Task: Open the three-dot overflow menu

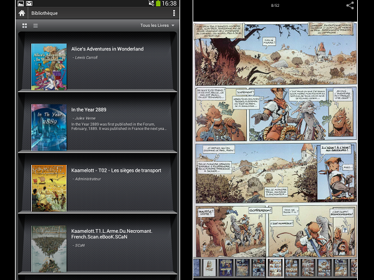Action: click(x=174, y=13)
